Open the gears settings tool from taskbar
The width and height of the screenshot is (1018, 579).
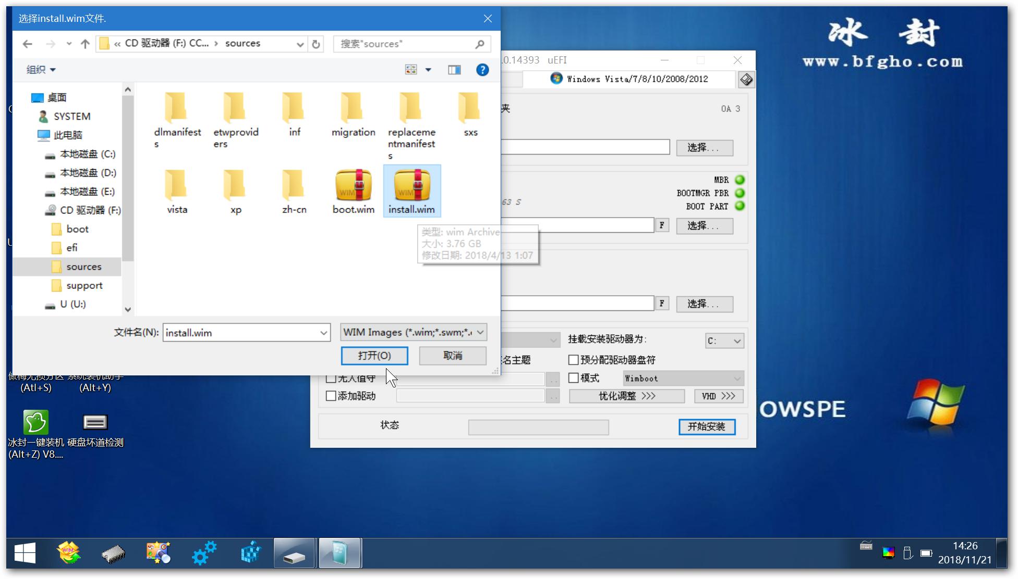pos(204,552)
